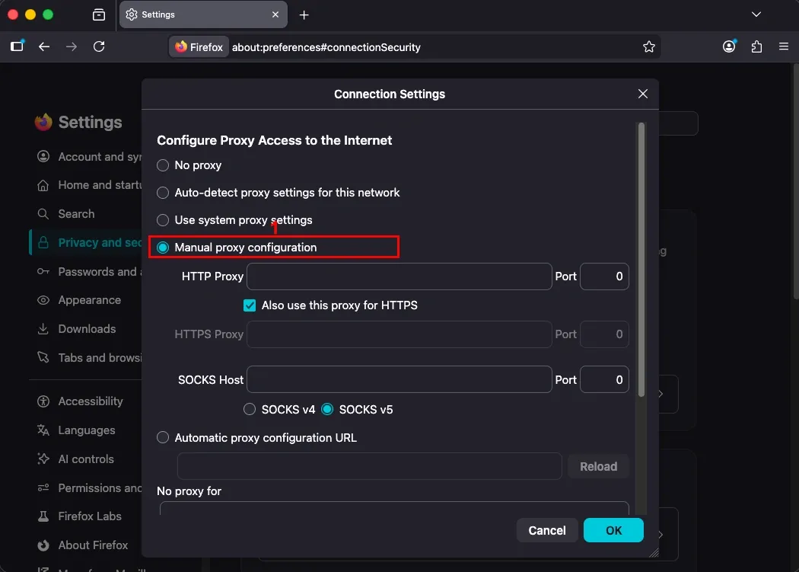
Task: Switch to the Settings tab
Action: [x=203, y=14]
